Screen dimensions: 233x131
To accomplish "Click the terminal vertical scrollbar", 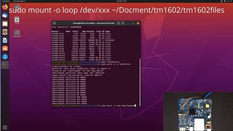I will [140, 83].
